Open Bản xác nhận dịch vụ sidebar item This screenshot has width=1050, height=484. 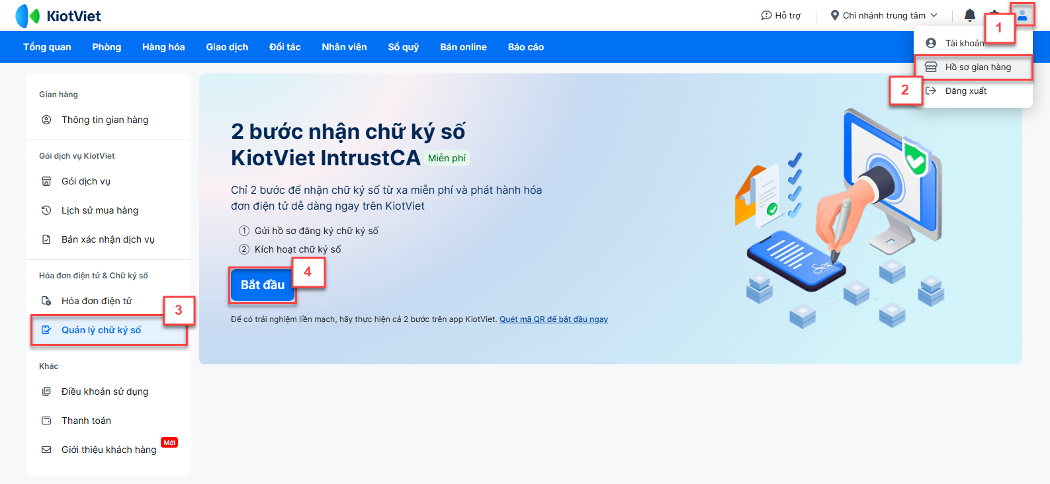pos(109,239)
